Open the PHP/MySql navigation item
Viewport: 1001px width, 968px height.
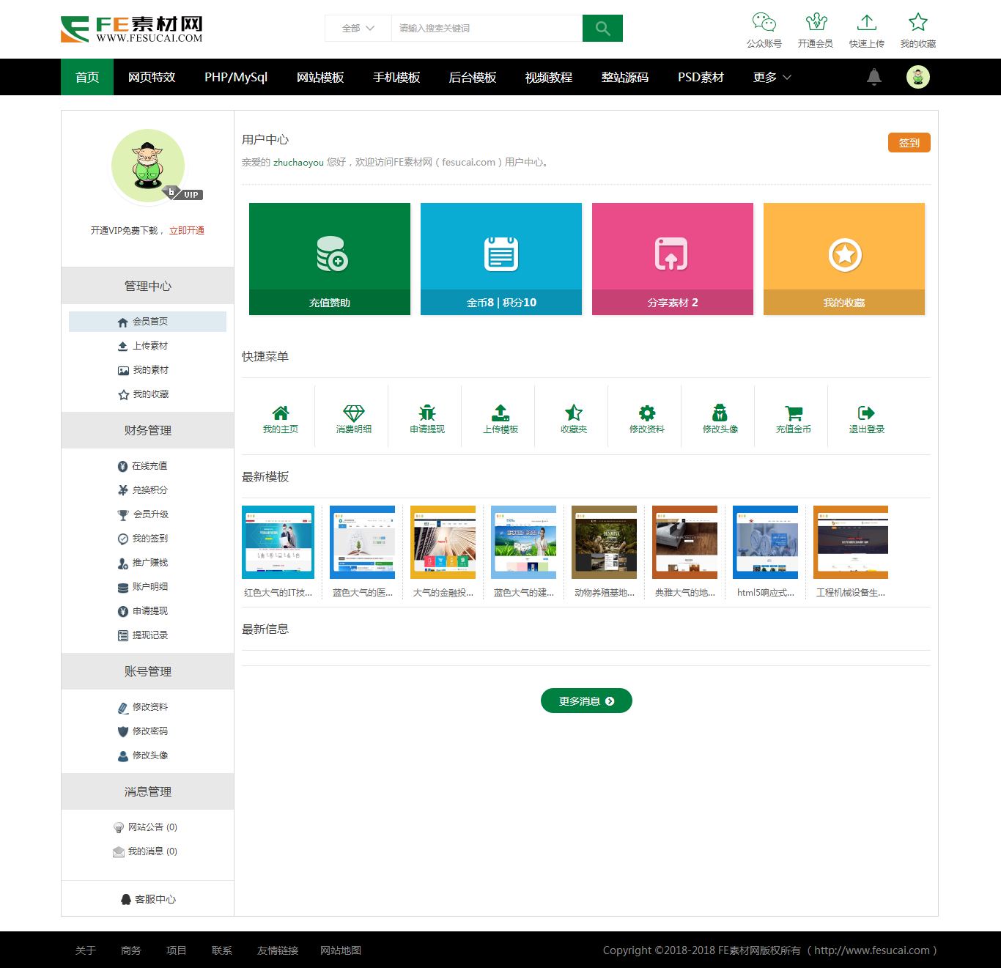236,77
